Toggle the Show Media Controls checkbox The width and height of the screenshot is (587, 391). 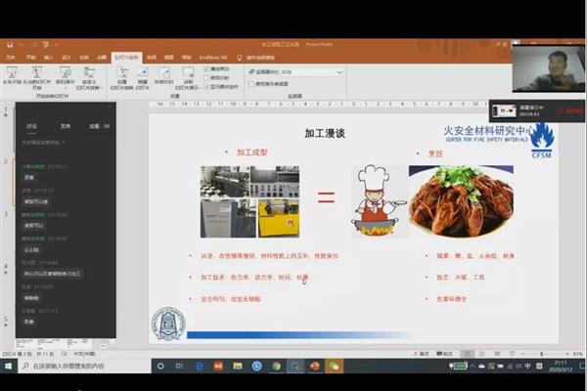[x=205, y=85]
